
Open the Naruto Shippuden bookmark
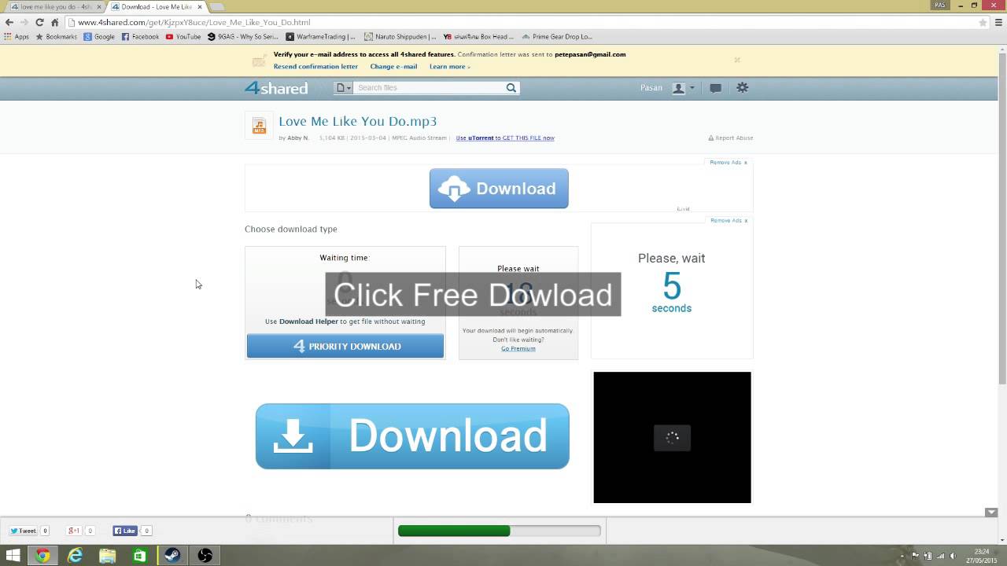click(x=400, y=36)
